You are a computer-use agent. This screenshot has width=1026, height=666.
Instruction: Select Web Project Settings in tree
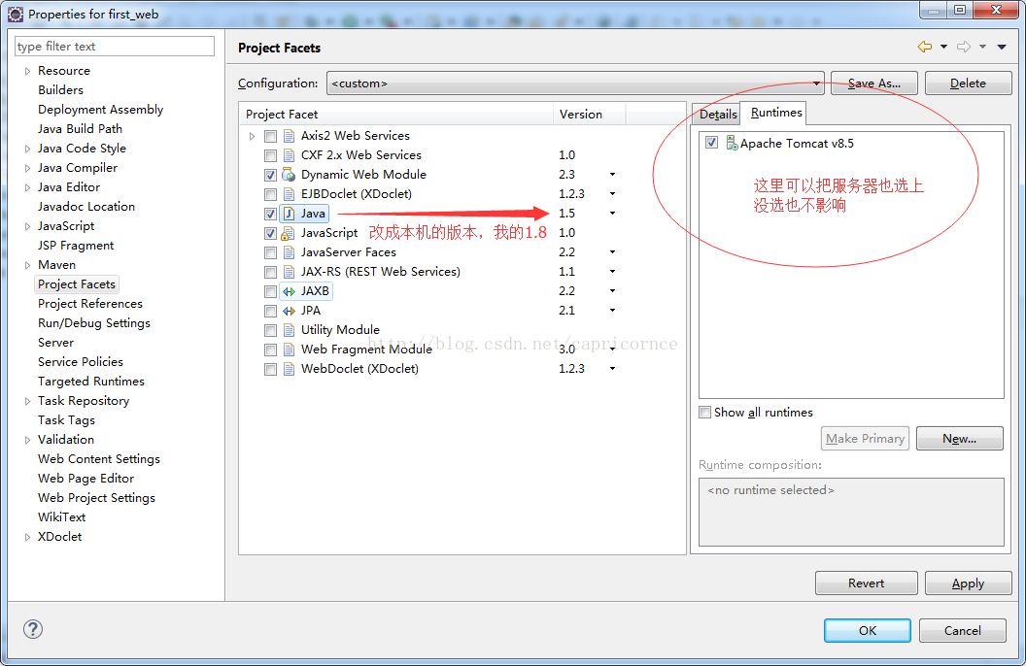pyautogui.click(x=96, y=497)
